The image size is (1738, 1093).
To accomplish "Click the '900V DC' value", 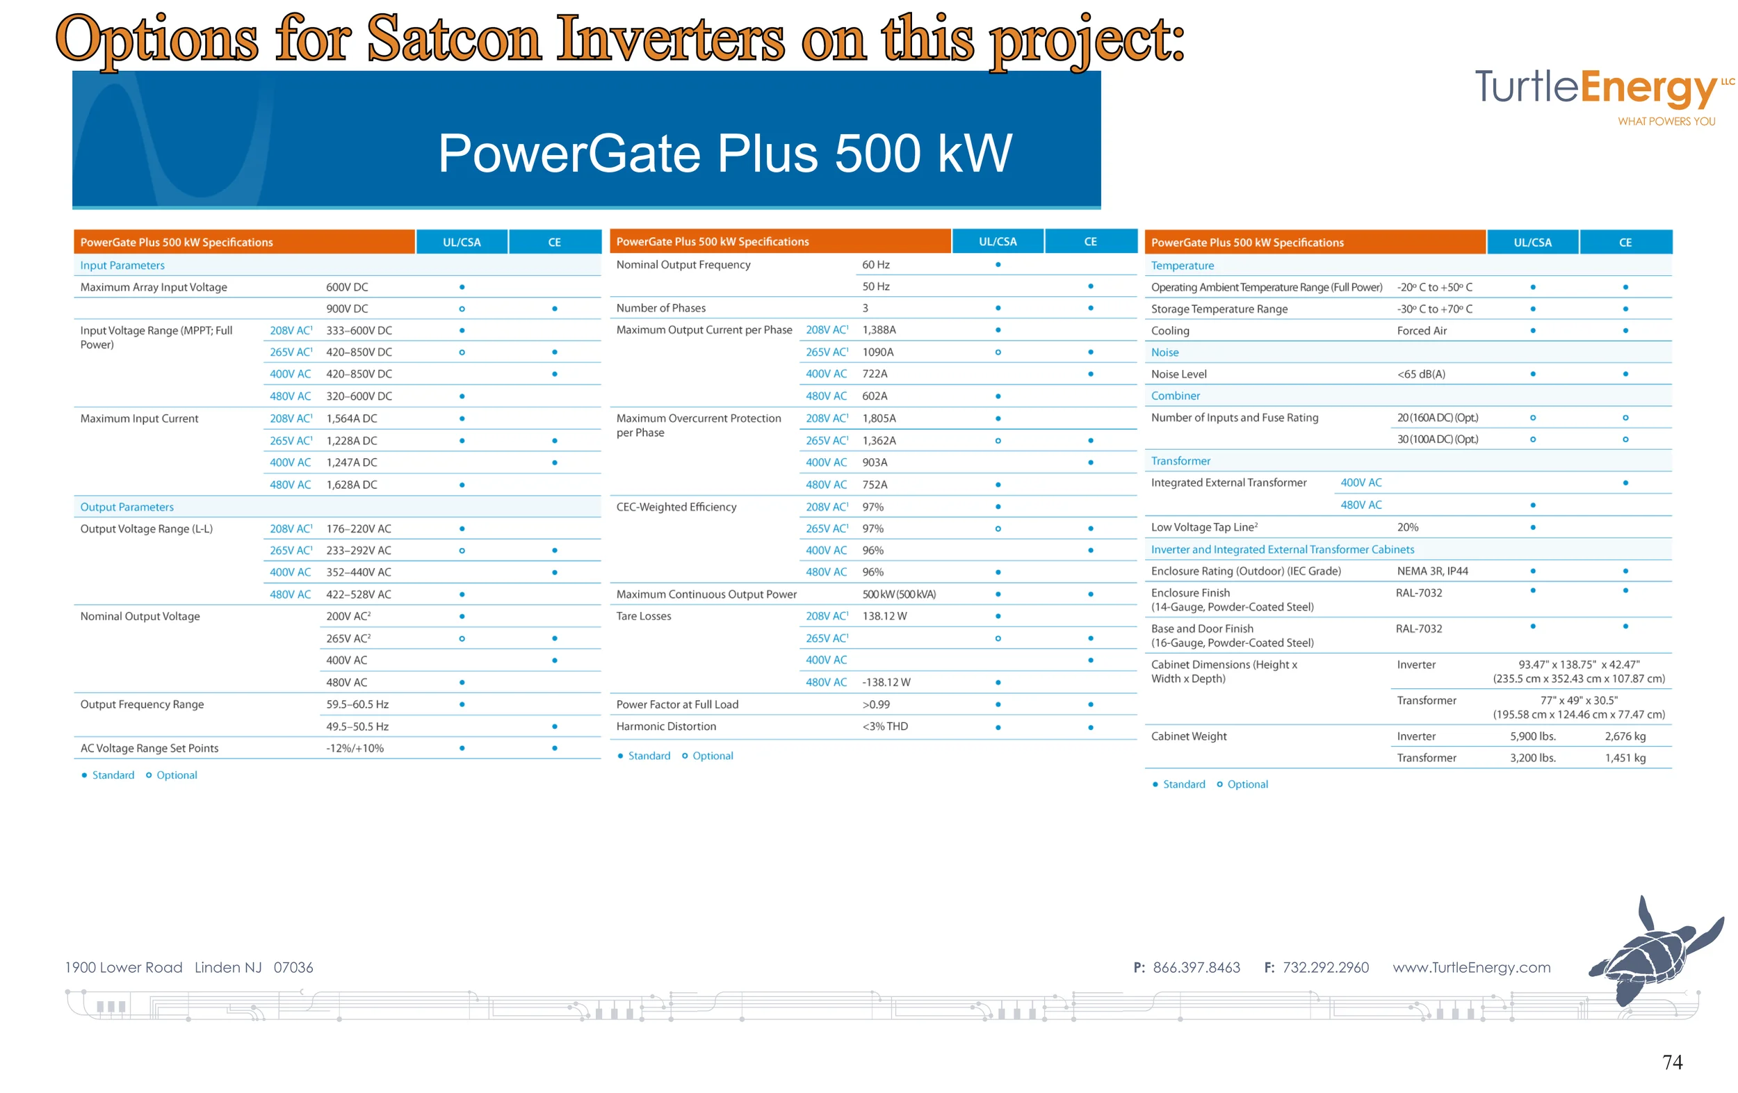I will [346, 309].
